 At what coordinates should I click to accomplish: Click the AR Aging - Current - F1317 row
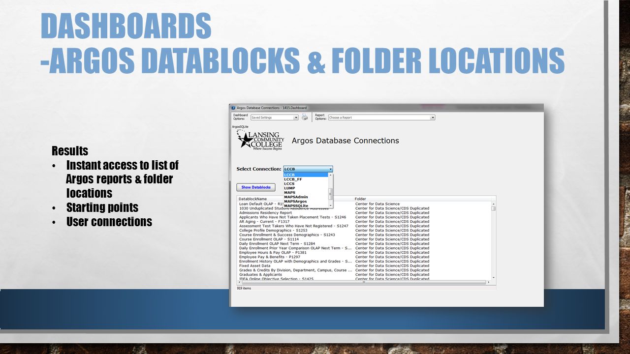click(x=364, y=222)
